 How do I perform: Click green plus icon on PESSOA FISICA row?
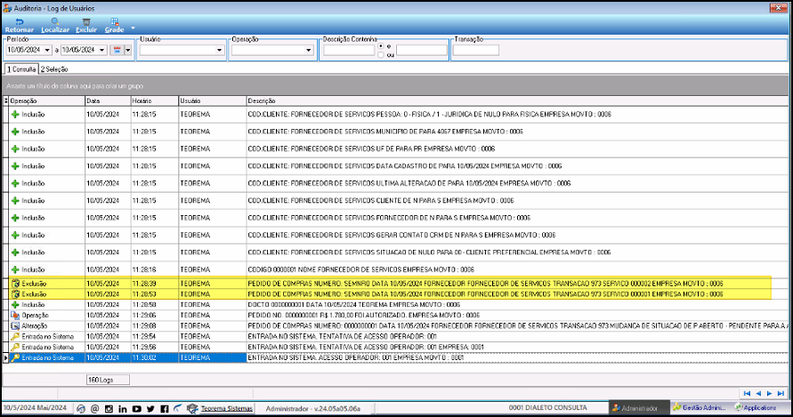[15, 115]
